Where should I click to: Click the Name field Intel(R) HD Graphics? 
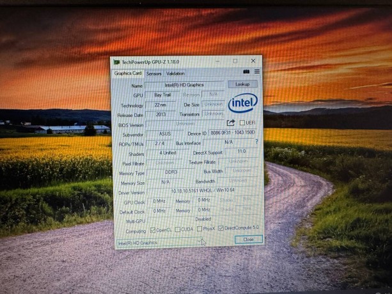click(x=184, y=85)
